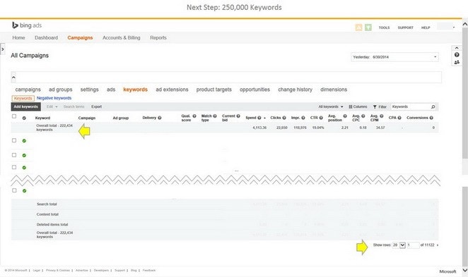Collapse the performance chart panel

point(13,78)
